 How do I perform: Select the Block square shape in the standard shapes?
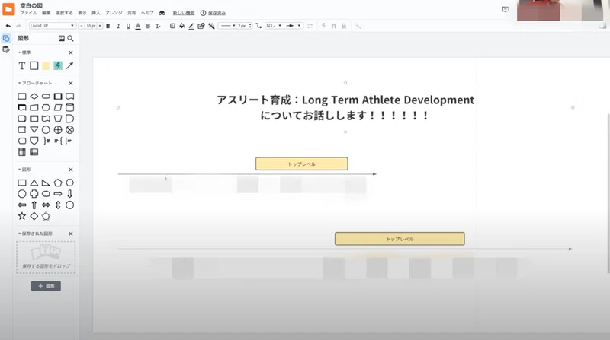[x=34, y=65]
